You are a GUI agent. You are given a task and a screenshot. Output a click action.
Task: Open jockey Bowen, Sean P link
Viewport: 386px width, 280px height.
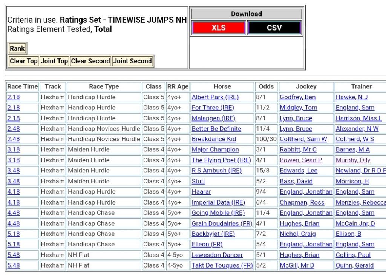(300, 160)
